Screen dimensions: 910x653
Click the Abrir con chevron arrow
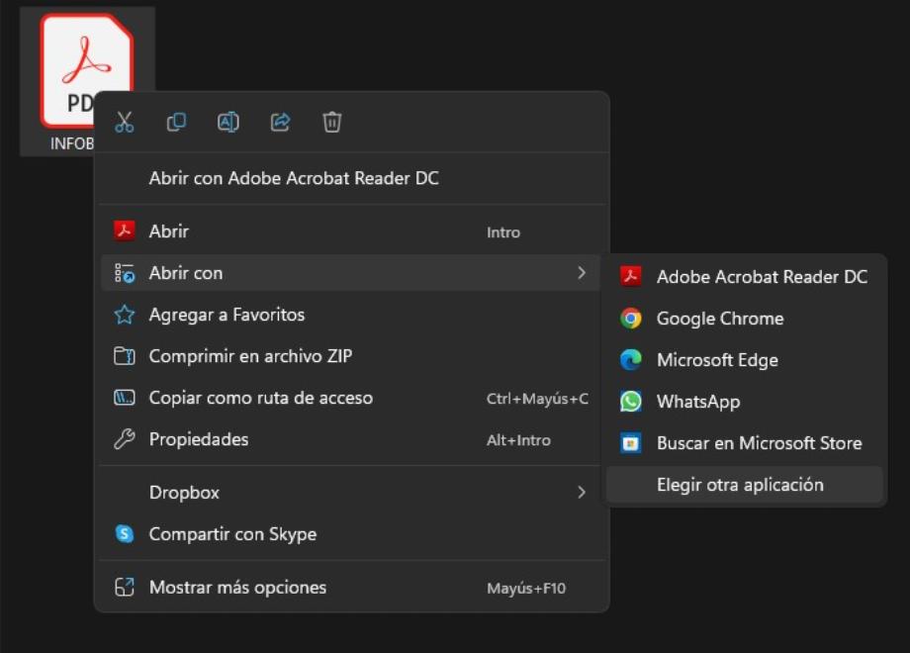pos(582,273)
